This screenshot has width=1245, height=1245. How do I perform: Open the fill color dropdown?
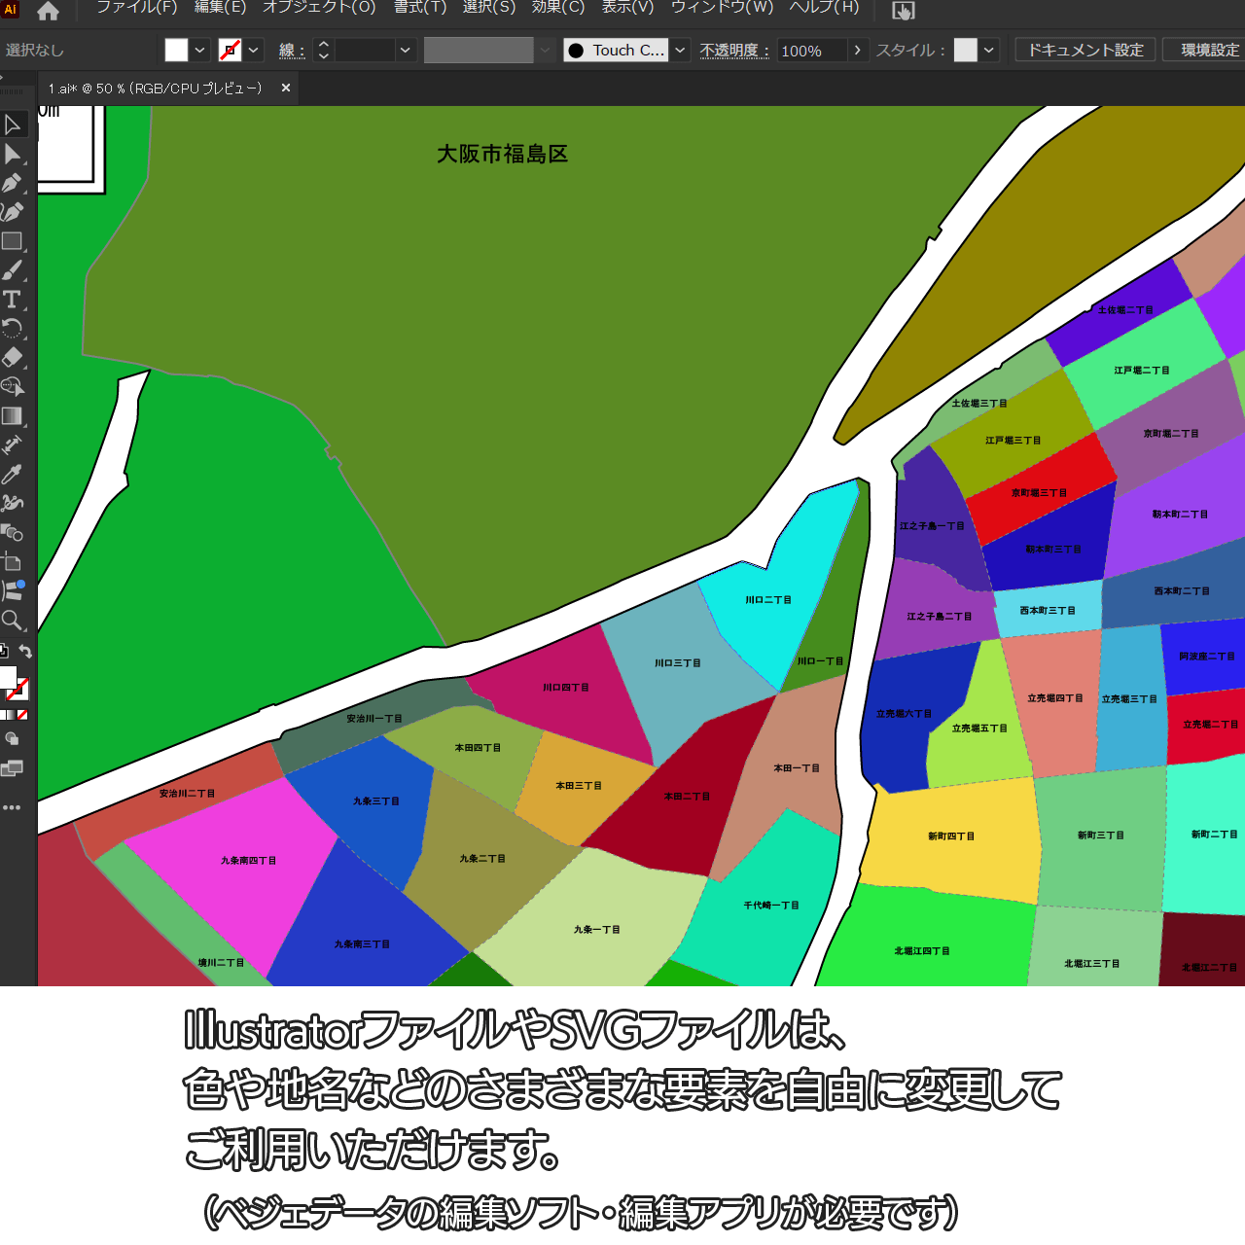[199, 51]
